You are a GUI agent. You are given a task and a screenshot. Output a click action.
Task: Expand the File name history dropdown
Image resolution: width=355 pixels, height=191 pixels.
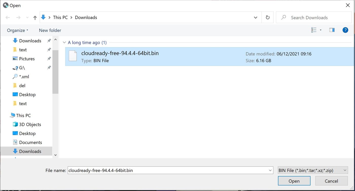pos(270,170)
